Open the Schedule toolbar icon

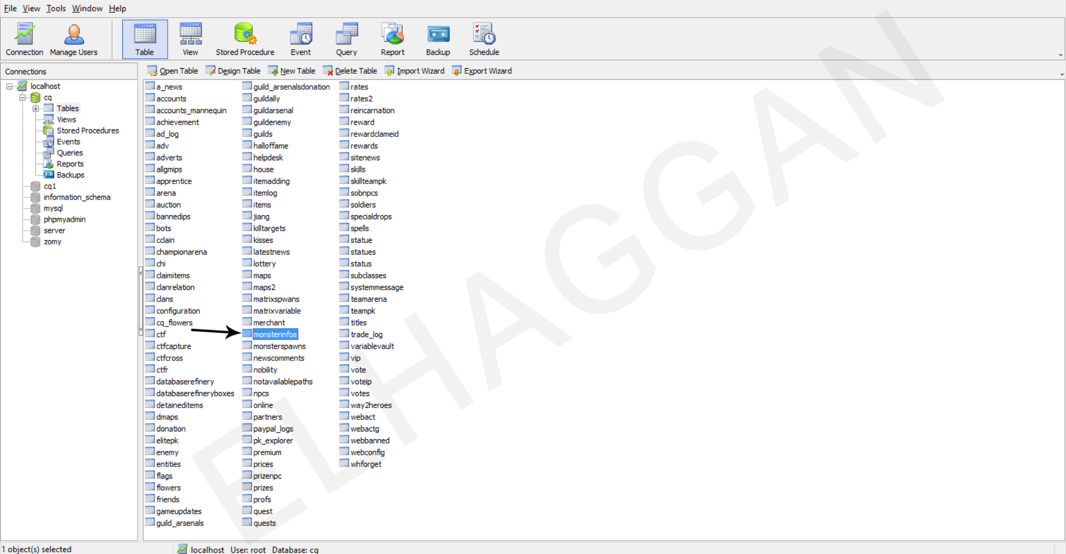point(484,39)
